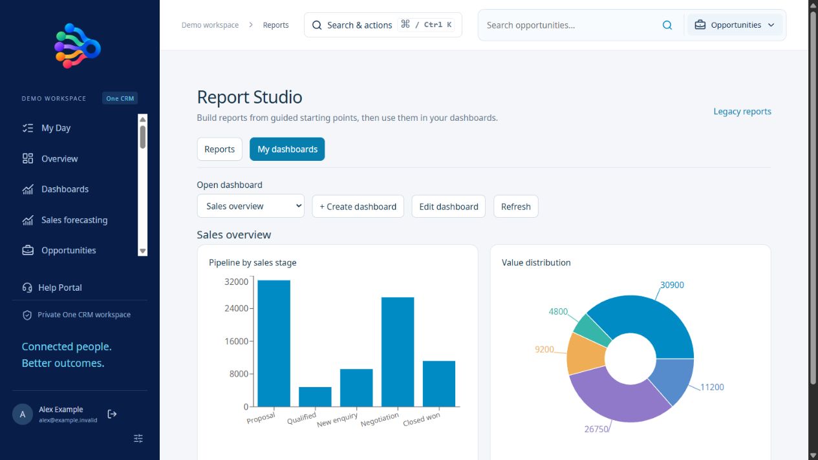Click the briefcase icon in Opportunities selector
Screen dimensions: 818x460
[x=700, y=25]
